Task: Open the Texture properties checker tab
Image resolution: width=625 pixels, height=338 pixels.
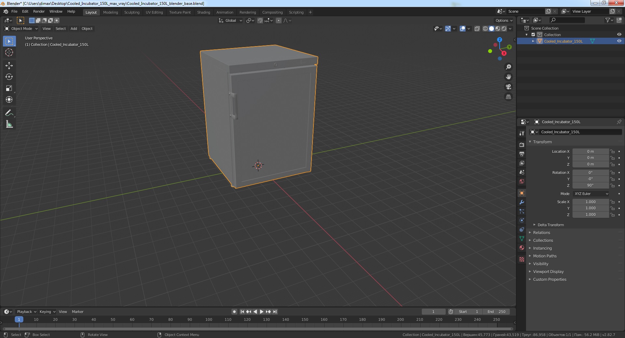Action: point(522,259)
